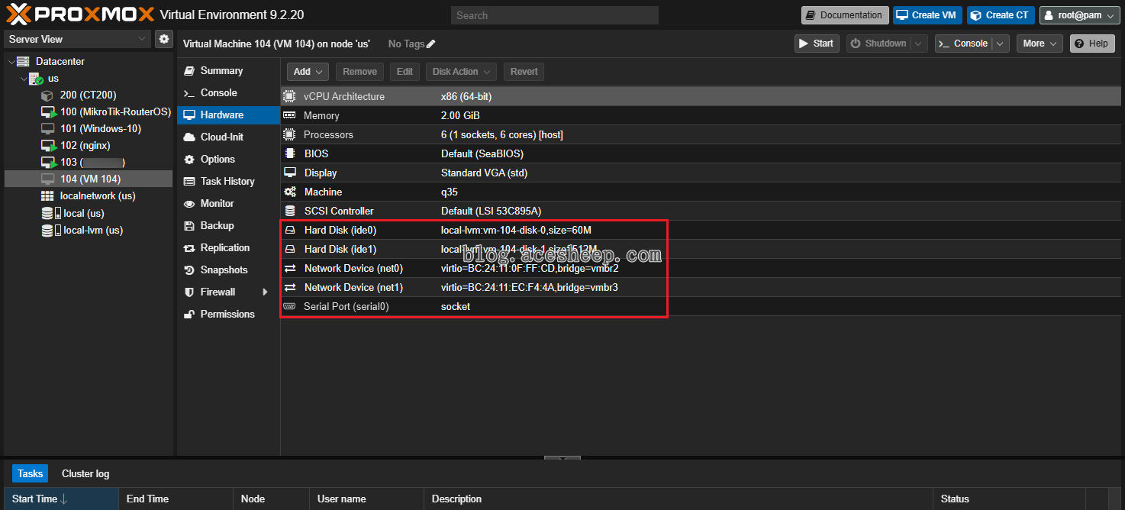Click the Task History list icon

click(x=189, y=182)
